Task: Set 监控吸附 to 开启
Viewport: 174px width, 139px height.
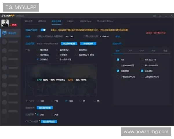Action: (x=38, y=115)
